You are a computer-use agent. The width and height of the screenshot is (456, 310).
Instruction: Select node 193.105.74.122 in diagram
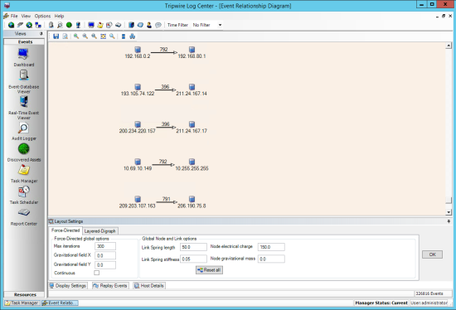(x=138, y=90)
